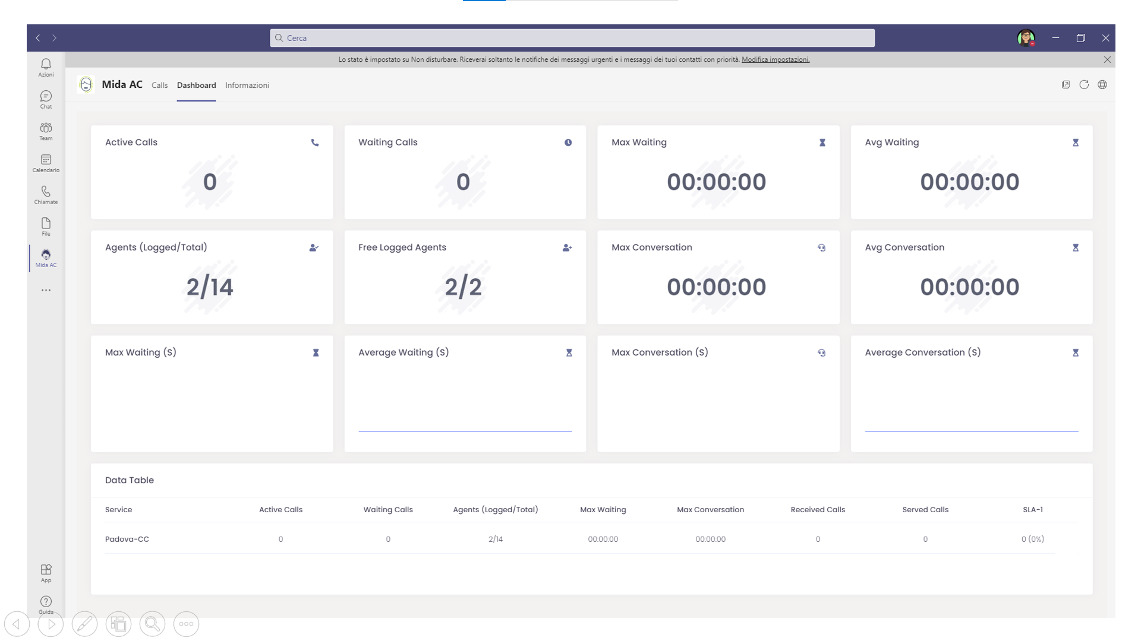Open the Informazioni tab
Screen dimensions: 1141x641
(x=247, y=85)
